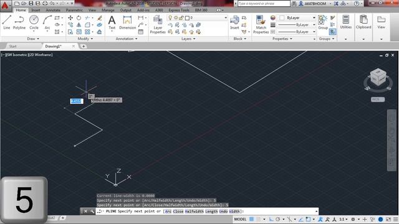Insert a Table from Annotation panel

[x=141, y=32]
